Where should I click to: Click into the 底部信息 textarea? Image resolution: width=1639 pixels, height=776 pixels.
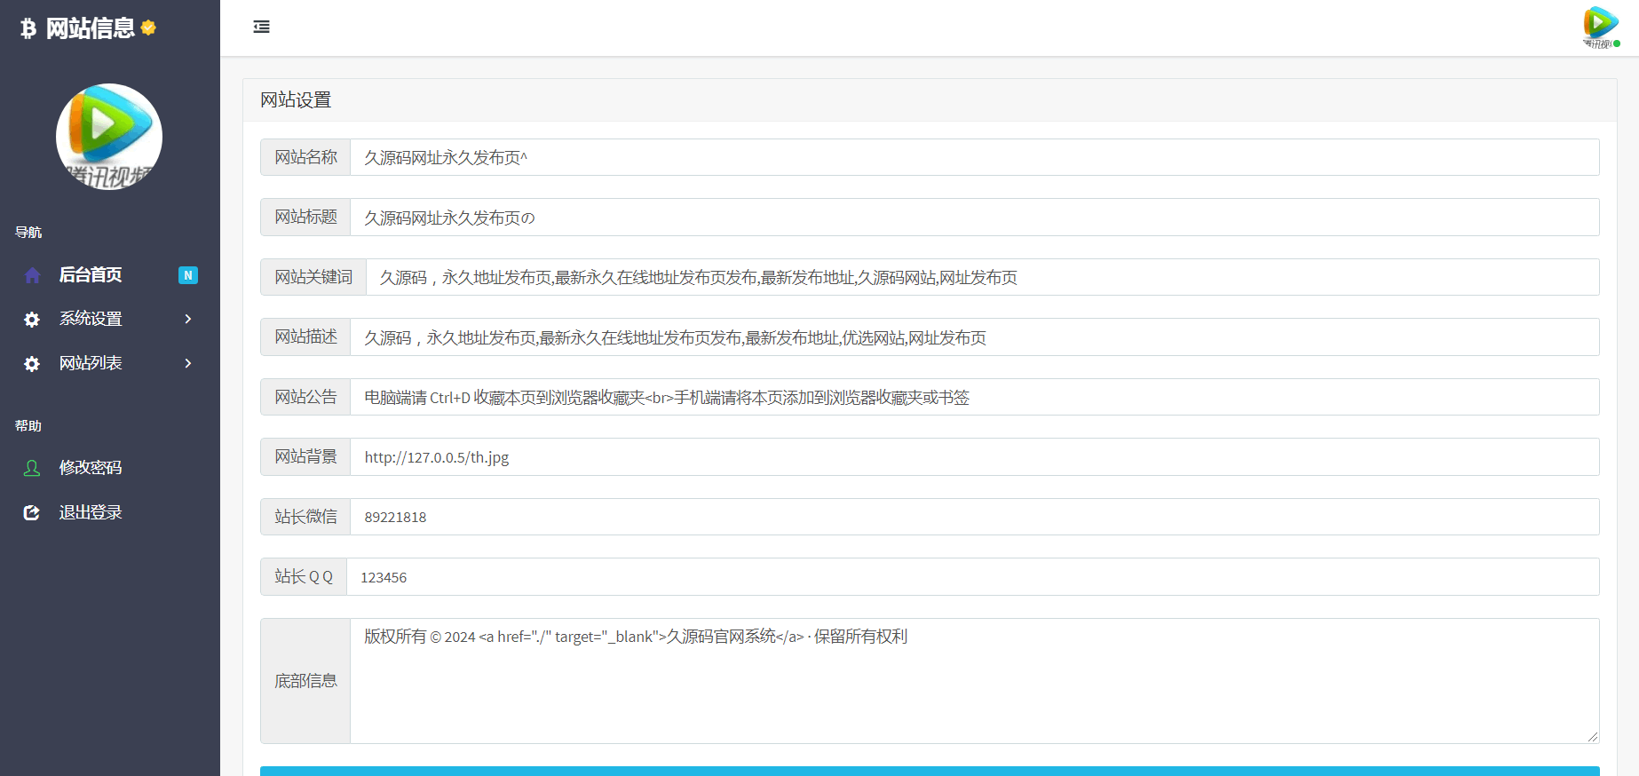tap(974, 681)
